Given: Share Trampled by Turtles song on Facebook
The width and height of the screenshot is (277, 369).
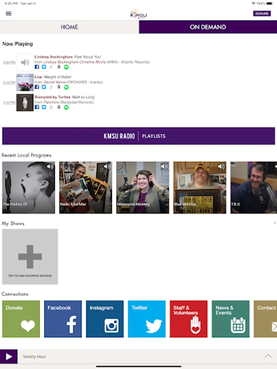Looking at the screenshot, I should point(37,107).
